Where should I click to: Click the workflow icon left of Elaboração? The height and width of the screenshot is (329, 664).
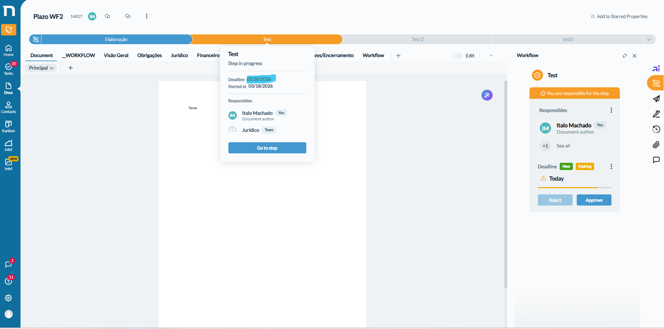click(x=35, y=39)
